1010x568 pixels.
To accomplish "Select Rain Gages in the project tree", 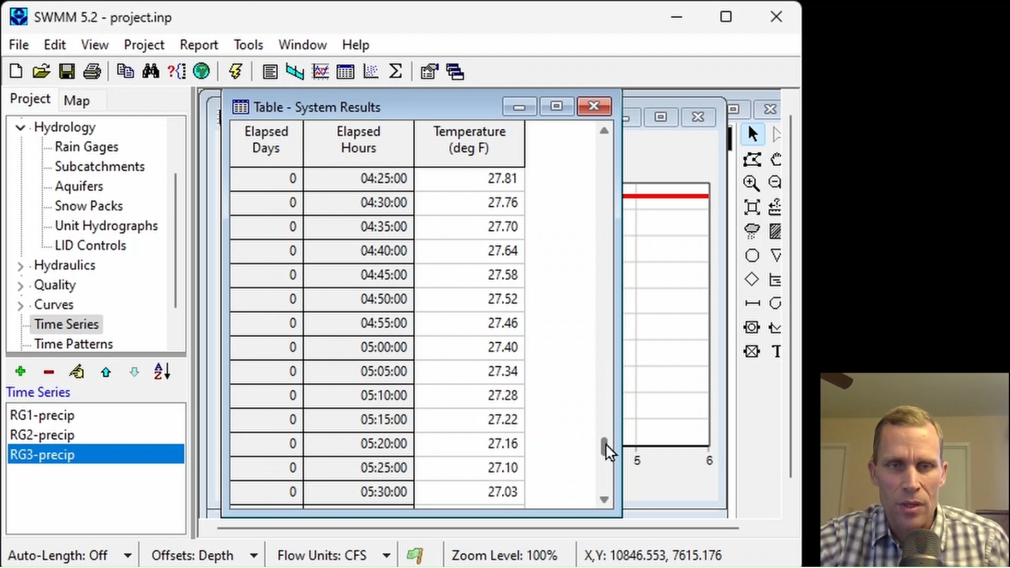I will [86, 147].
